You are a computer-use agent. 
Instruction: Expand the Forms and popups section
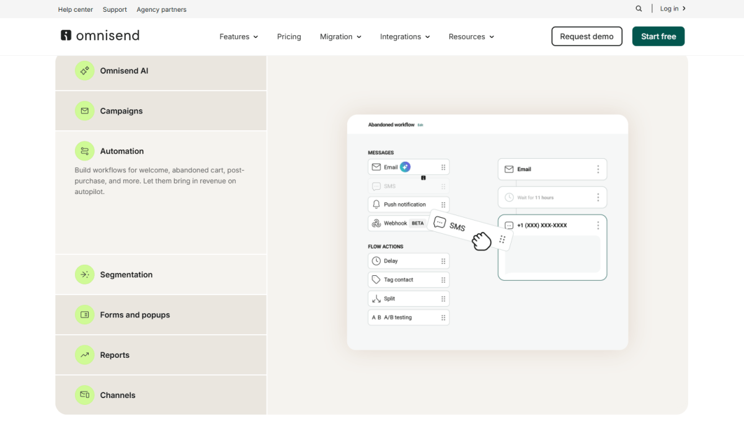(x=161, y=315)
